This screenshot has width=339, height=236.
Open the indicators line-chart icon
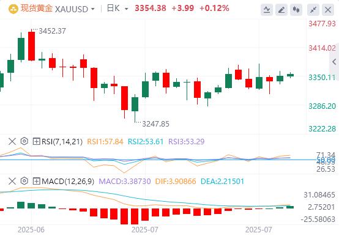point(267,10)
